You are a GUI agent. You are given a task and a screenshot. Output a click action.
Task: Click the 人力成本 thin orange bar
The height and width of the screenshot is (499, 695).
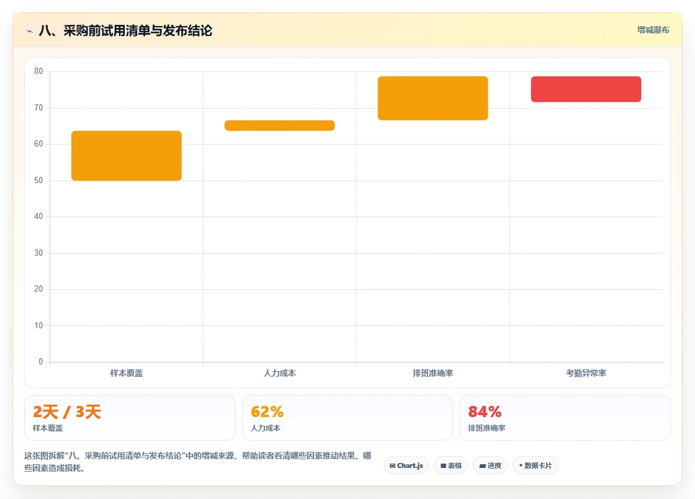[280, 125]
